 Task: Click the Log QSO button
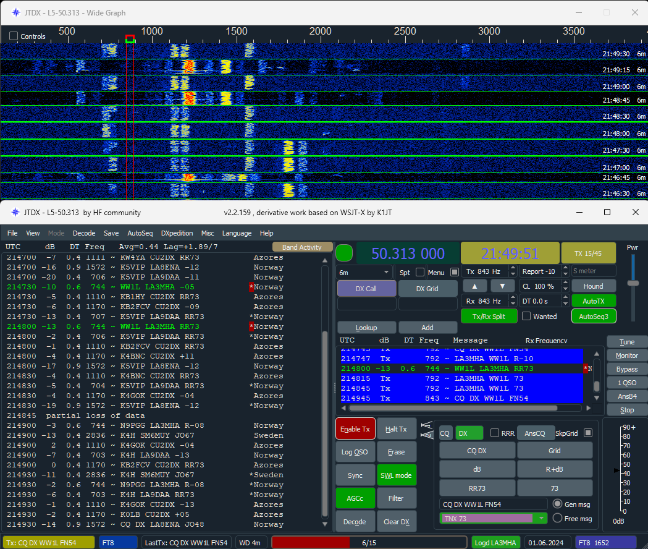point(355,452)
